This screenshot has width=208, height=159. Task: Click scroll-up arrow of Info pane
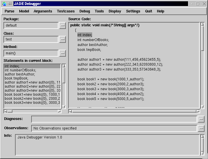[x=203, y=136]
